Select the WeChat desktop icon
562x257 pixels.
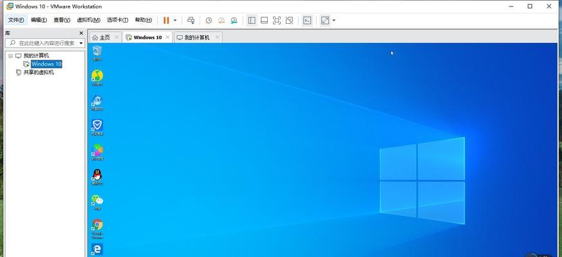click(x=97, y=202)
